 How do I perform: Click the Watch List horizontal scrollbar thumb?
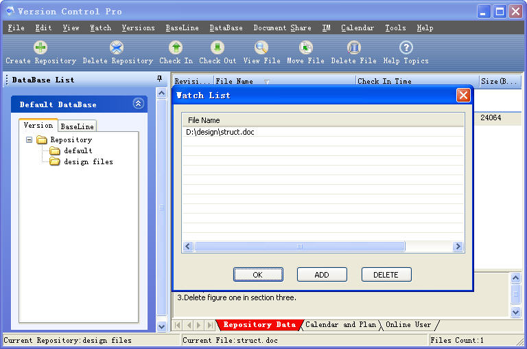[300, 247]
